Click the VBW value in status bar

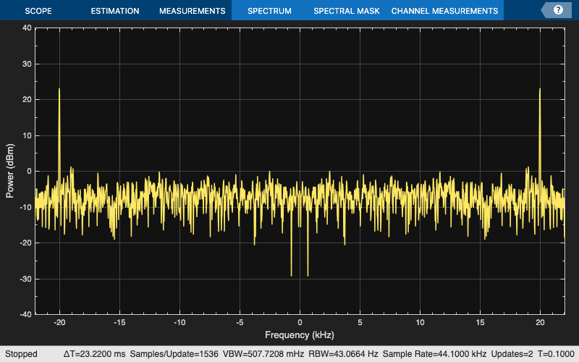(x=264, y=355)
